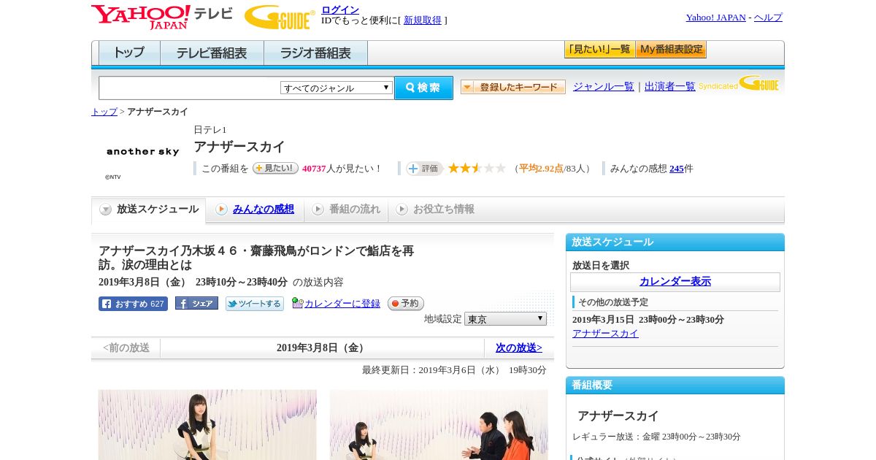Open ジャンル一覧 link
Image resolution: width=876 pixels, height=460 pixels.
pos(604,86)
